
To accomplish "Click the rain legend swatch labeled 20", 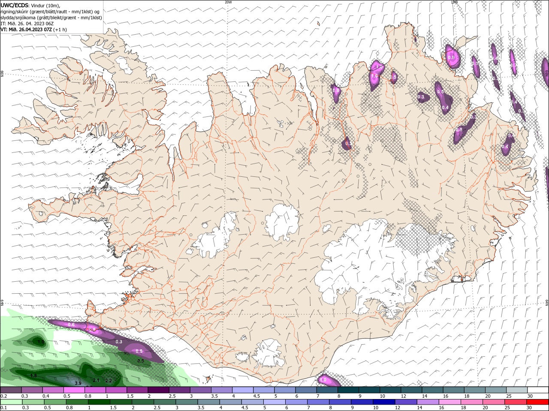I will coord(494,402).
